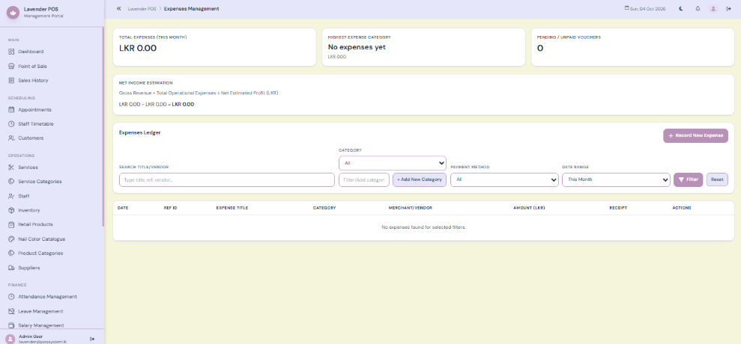Click the sidebar vertical scrollbar
Viewport: 741px width, 344px height.
tap(103, 126)
